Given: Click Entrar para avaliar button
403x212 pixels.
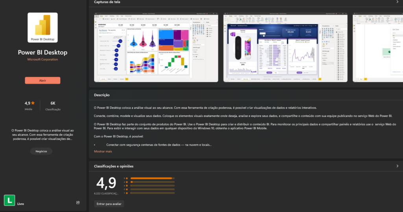Looking at the screenshot, I should 109,204.
